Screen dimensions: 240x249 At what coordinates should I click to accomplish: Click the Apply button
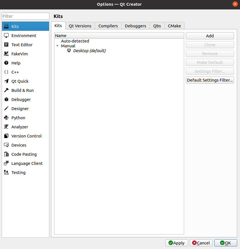click(x=176, y=243)
